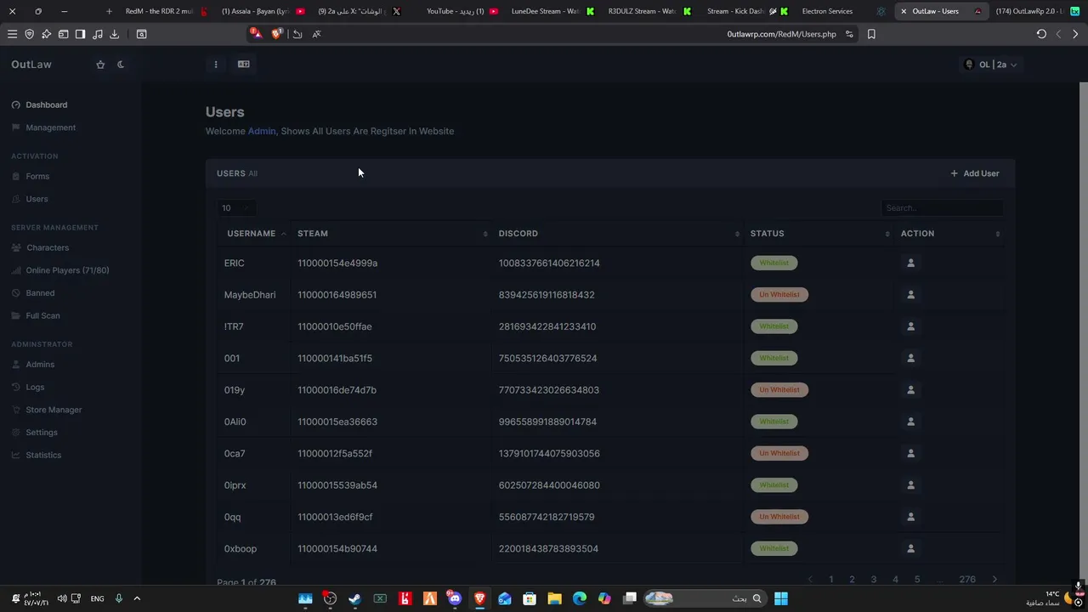Open Forms in sidebar
The height and width of the screenshot is (612, 1088).
(31, 176)
